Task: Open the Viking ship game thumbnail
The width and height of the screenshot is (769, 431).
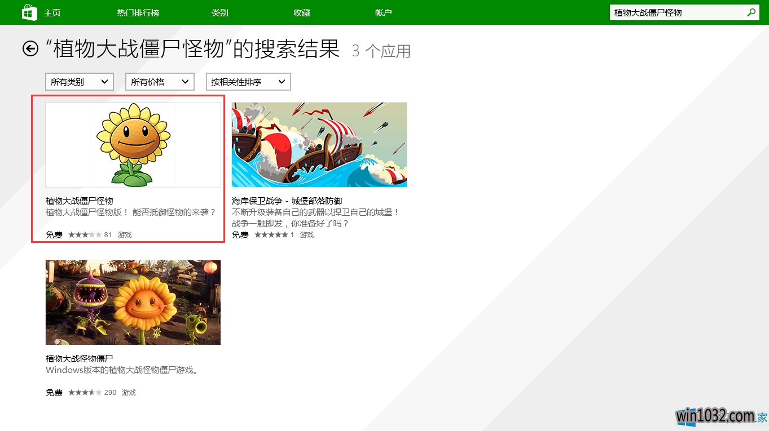Action: pos(319,145)
